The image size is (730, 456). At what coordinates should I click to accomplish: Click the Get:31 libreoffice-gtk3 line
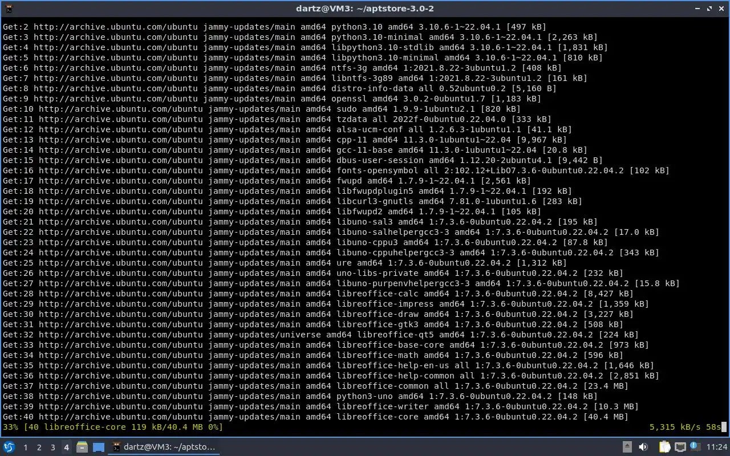(313, 324)
